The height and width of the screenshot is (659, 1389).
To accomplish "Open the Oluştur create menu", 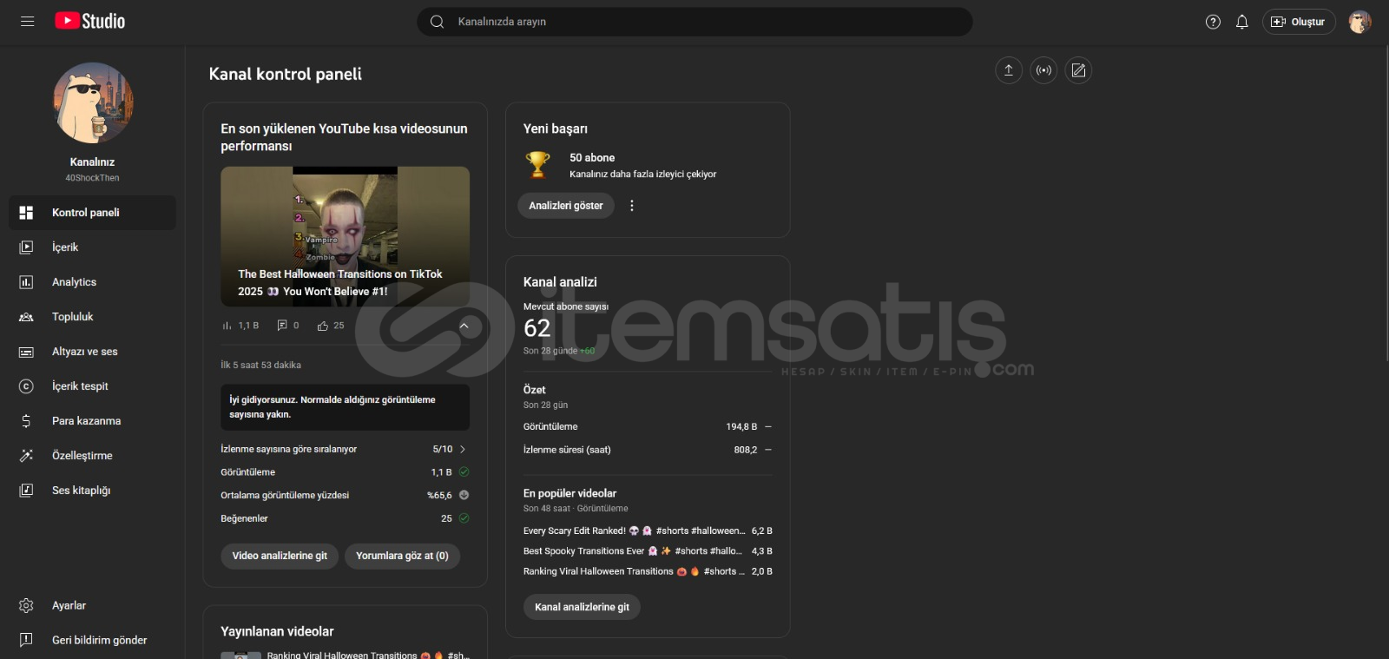I will (x=1298, y=22).
